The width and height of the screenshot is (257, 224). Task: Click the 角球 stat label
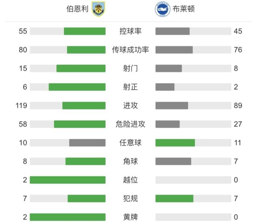coord(130,161)
